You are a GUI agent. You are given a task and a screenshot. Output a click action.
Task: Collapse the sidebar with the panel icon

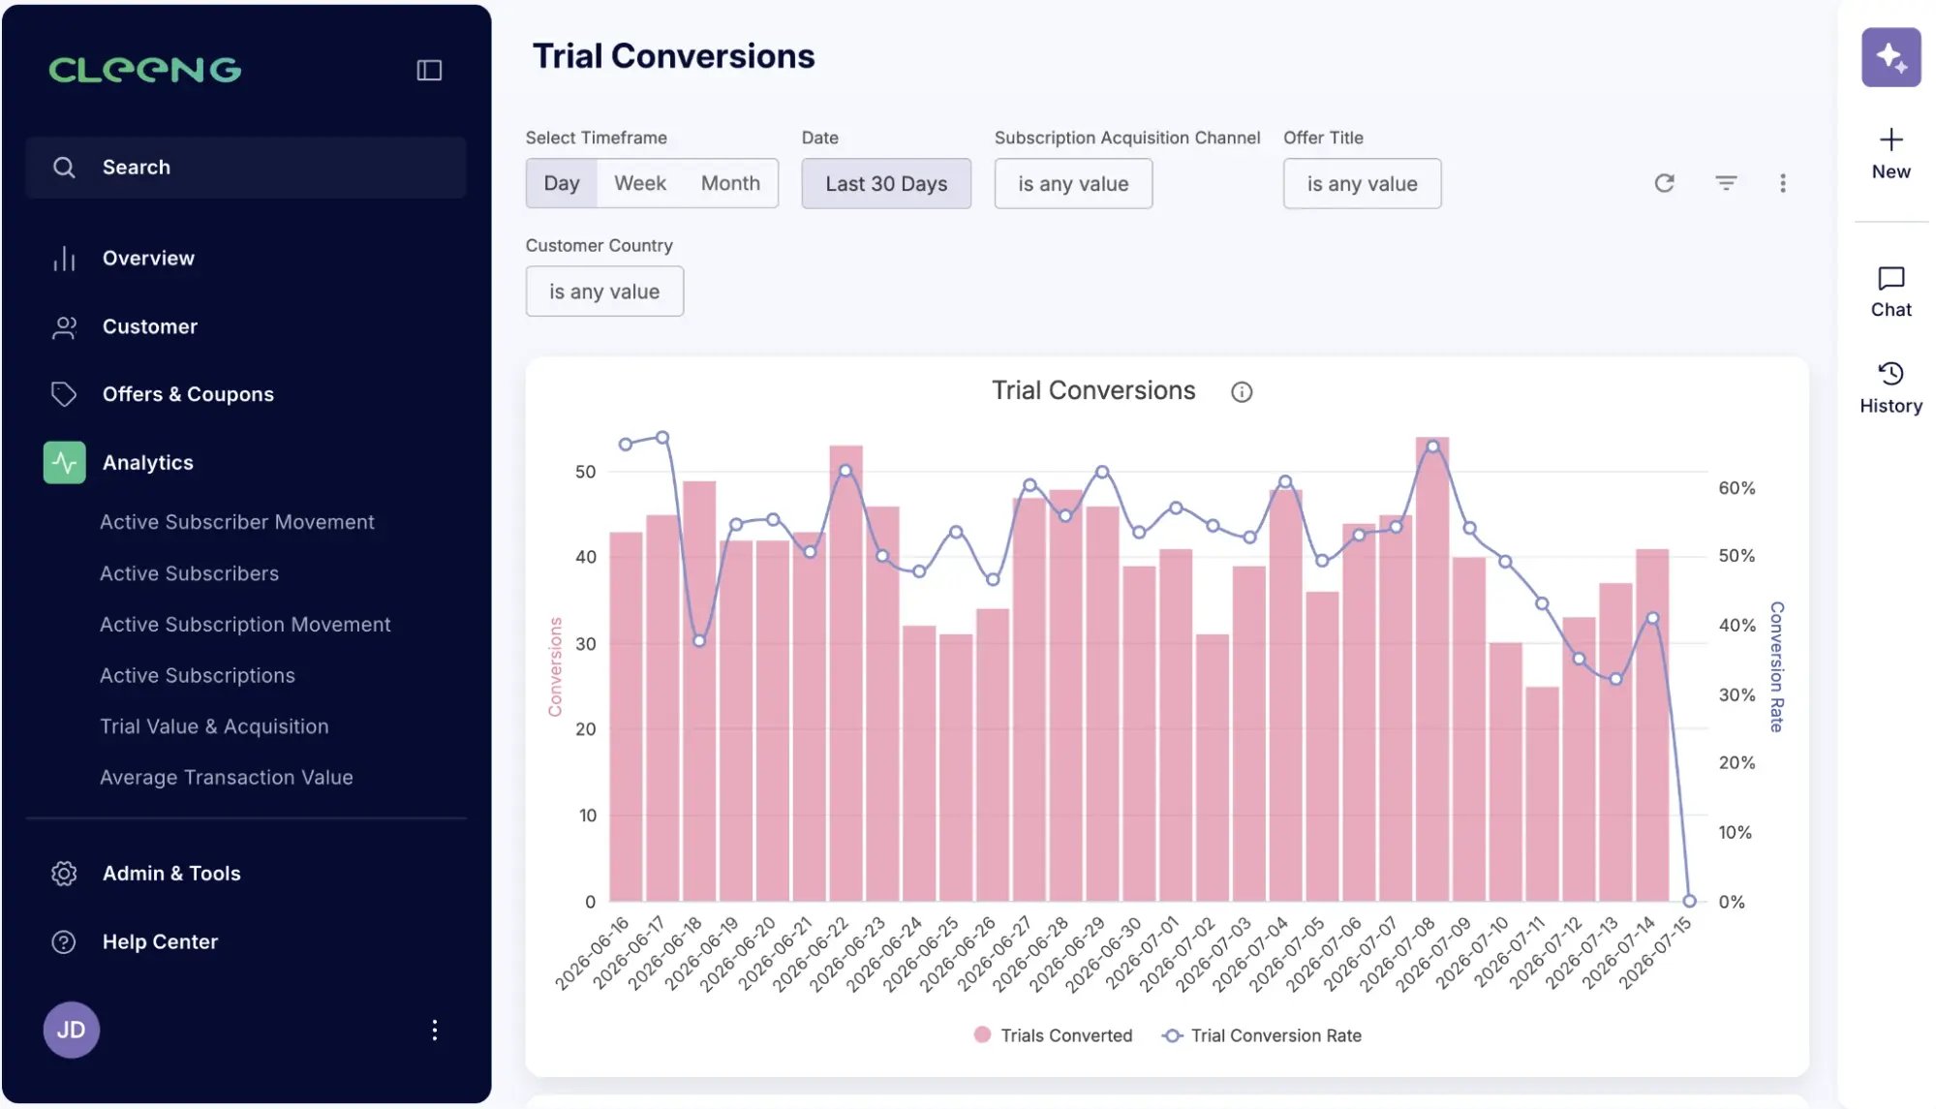tap(429, 70)
